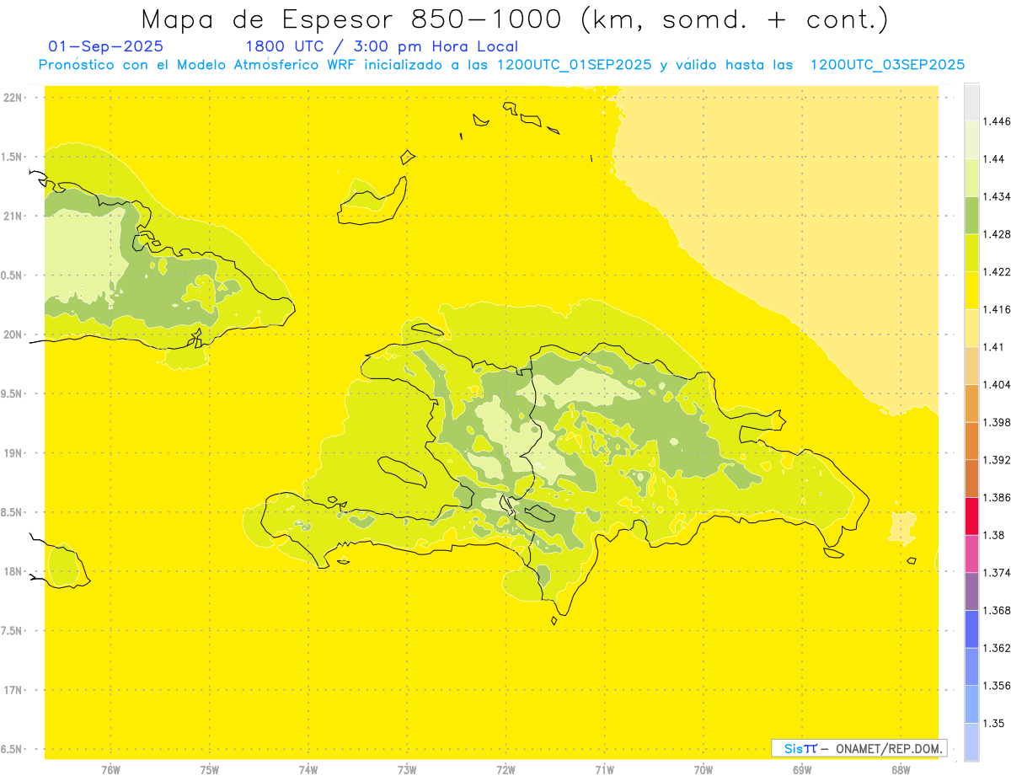Select the date label '01-Sep-2025'
The image size is (1011, 781).
pyautogui.click(x=106, y=46)
